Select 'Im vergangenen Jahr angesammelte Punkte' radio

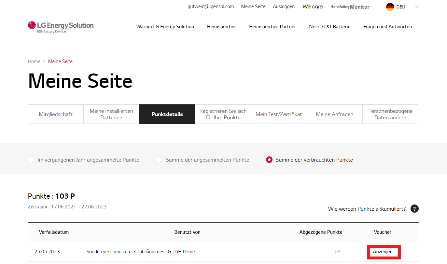tap(31, 160)
